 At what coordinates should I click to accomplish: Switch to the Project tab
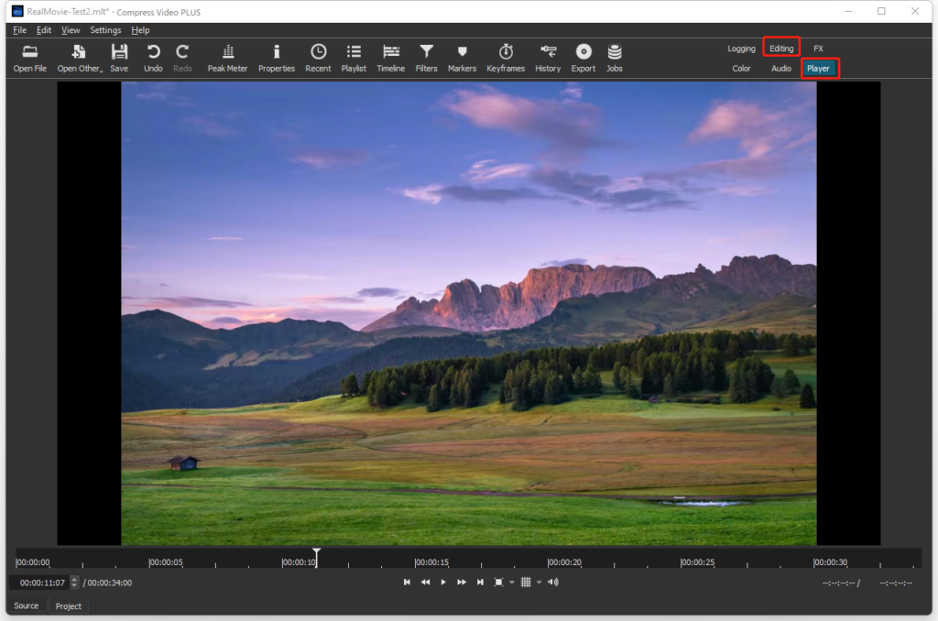[x=68, y=606]
